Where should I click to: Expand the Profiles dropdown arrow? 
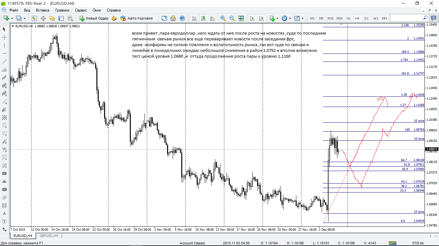coord(25,18)
